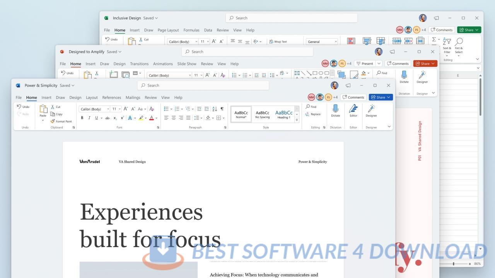Image resolution: width=495 pixels, height=278 pixels.
Task: Click the Present button in PowerPoint window
Action: [x=364, y=64]
